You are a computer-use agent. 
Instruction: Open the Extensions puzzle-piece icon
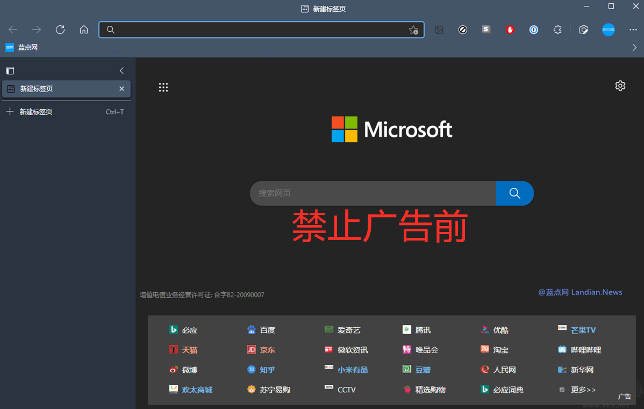[557, 30]
